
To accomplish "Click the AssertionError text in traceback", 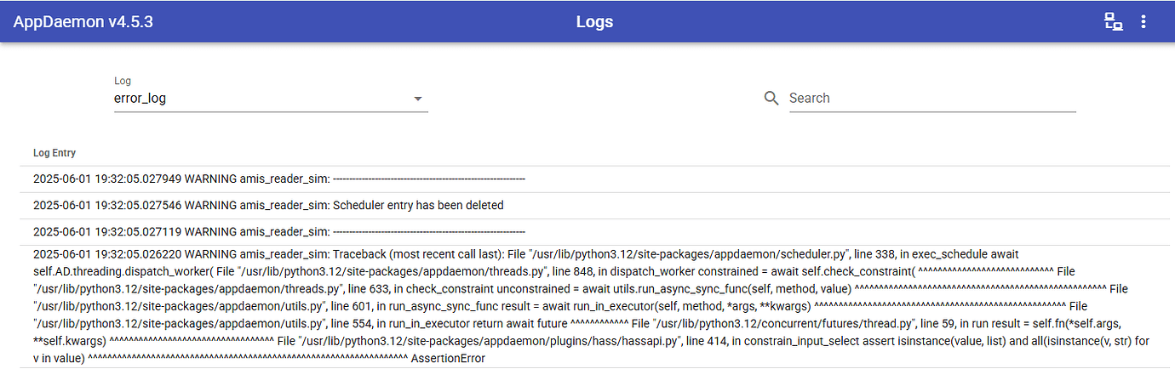I will pyautogui.click(x=447, y=358).
